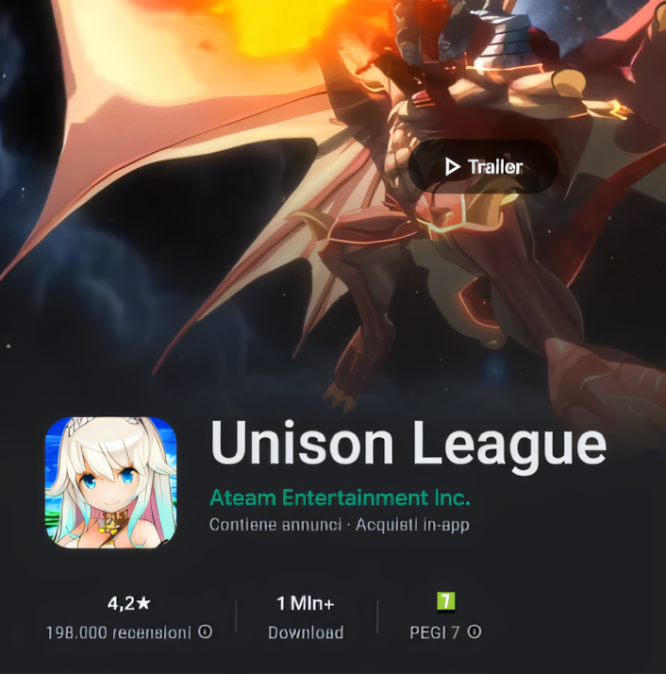Screen dimensions: 666x674
Task: Click the 1 Mln+ download count
Action: click(306, 603)
